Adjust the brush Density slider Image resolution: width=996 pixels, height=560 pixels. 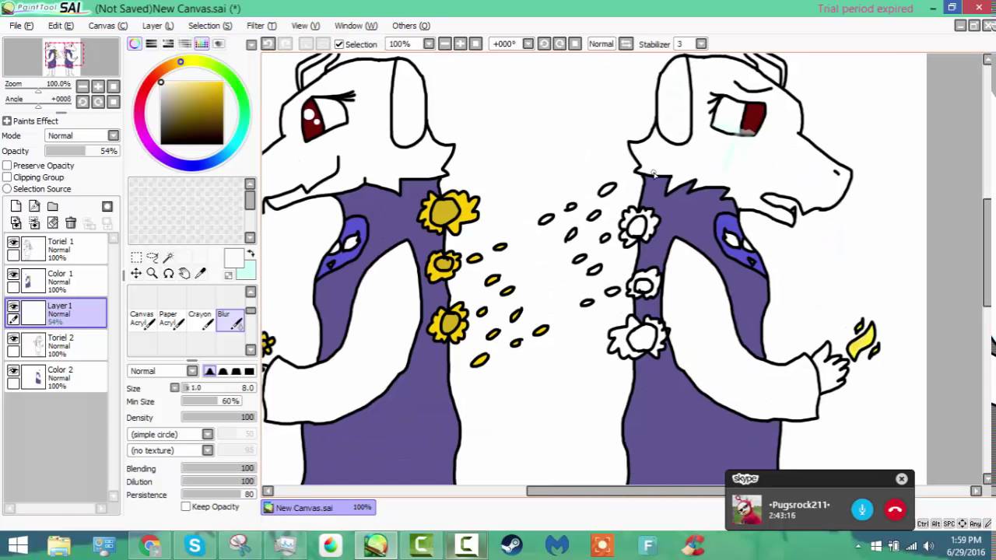pos(219,418)
